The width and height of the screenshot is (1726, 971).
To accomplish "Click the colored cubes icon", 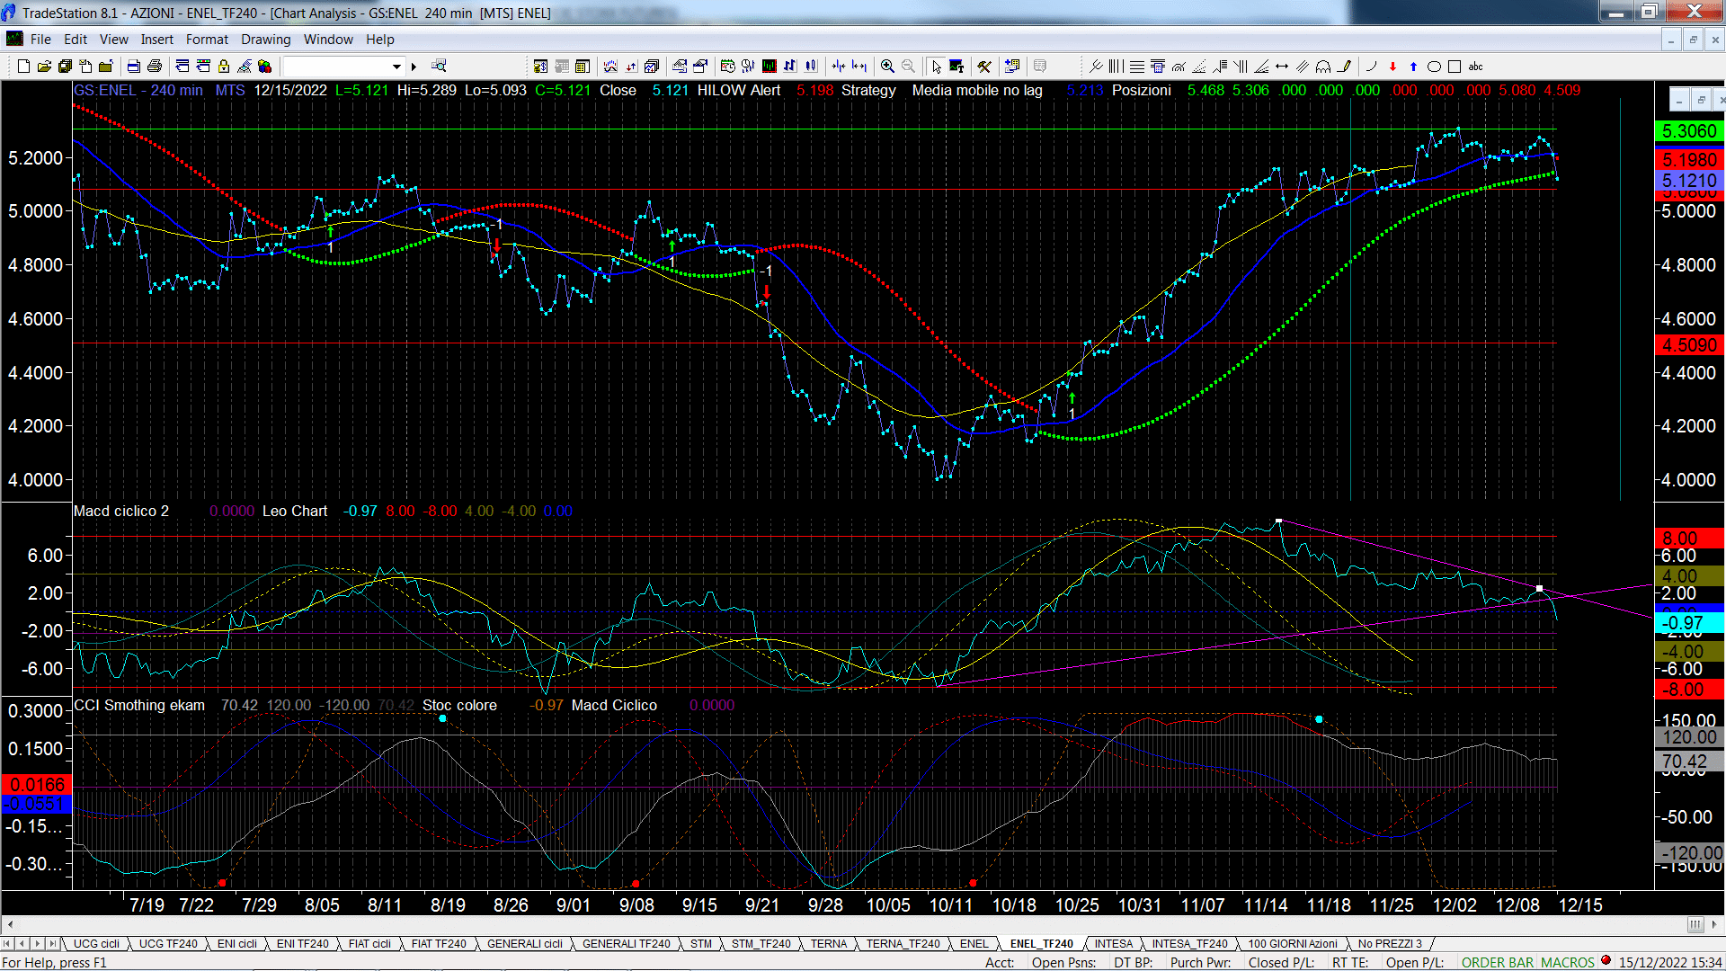I will (264, 67).
